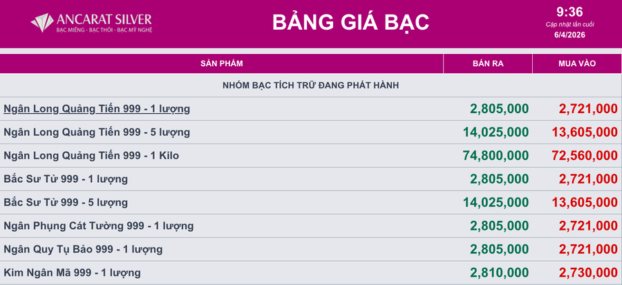The width and height of the screenshot is (622, 285).
Task: Click Kim Ngân Mã sell price 2,810,000
Action: [499, 273]
